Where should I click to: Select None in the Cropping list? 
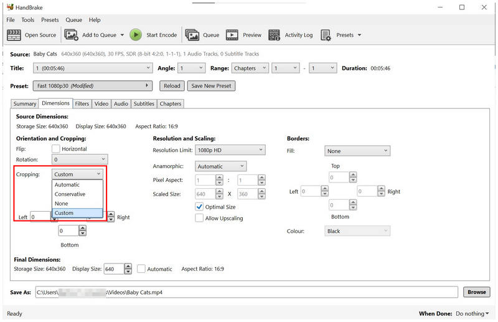coord(77,204)
